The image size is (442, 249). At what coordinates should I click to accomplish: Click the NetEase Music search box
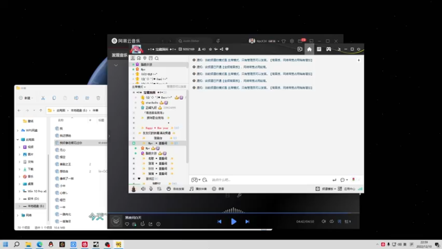click(x=194, y=41)
